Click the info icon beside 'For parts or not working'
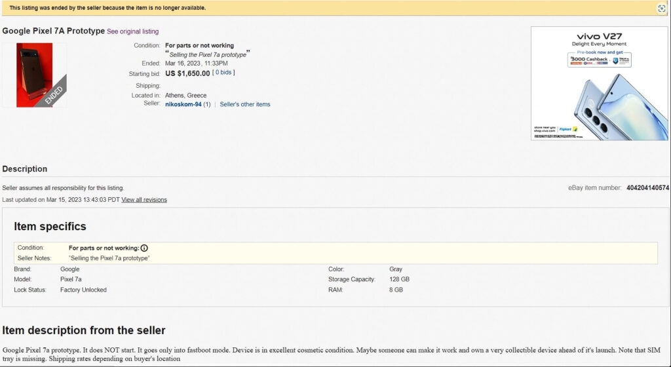The height and width of the screenshot is (367, 671). [144, 248]
